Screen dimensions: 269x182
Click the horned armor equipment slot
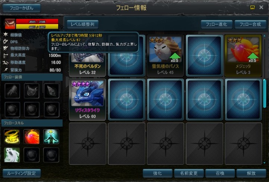(x=32, y=91)
